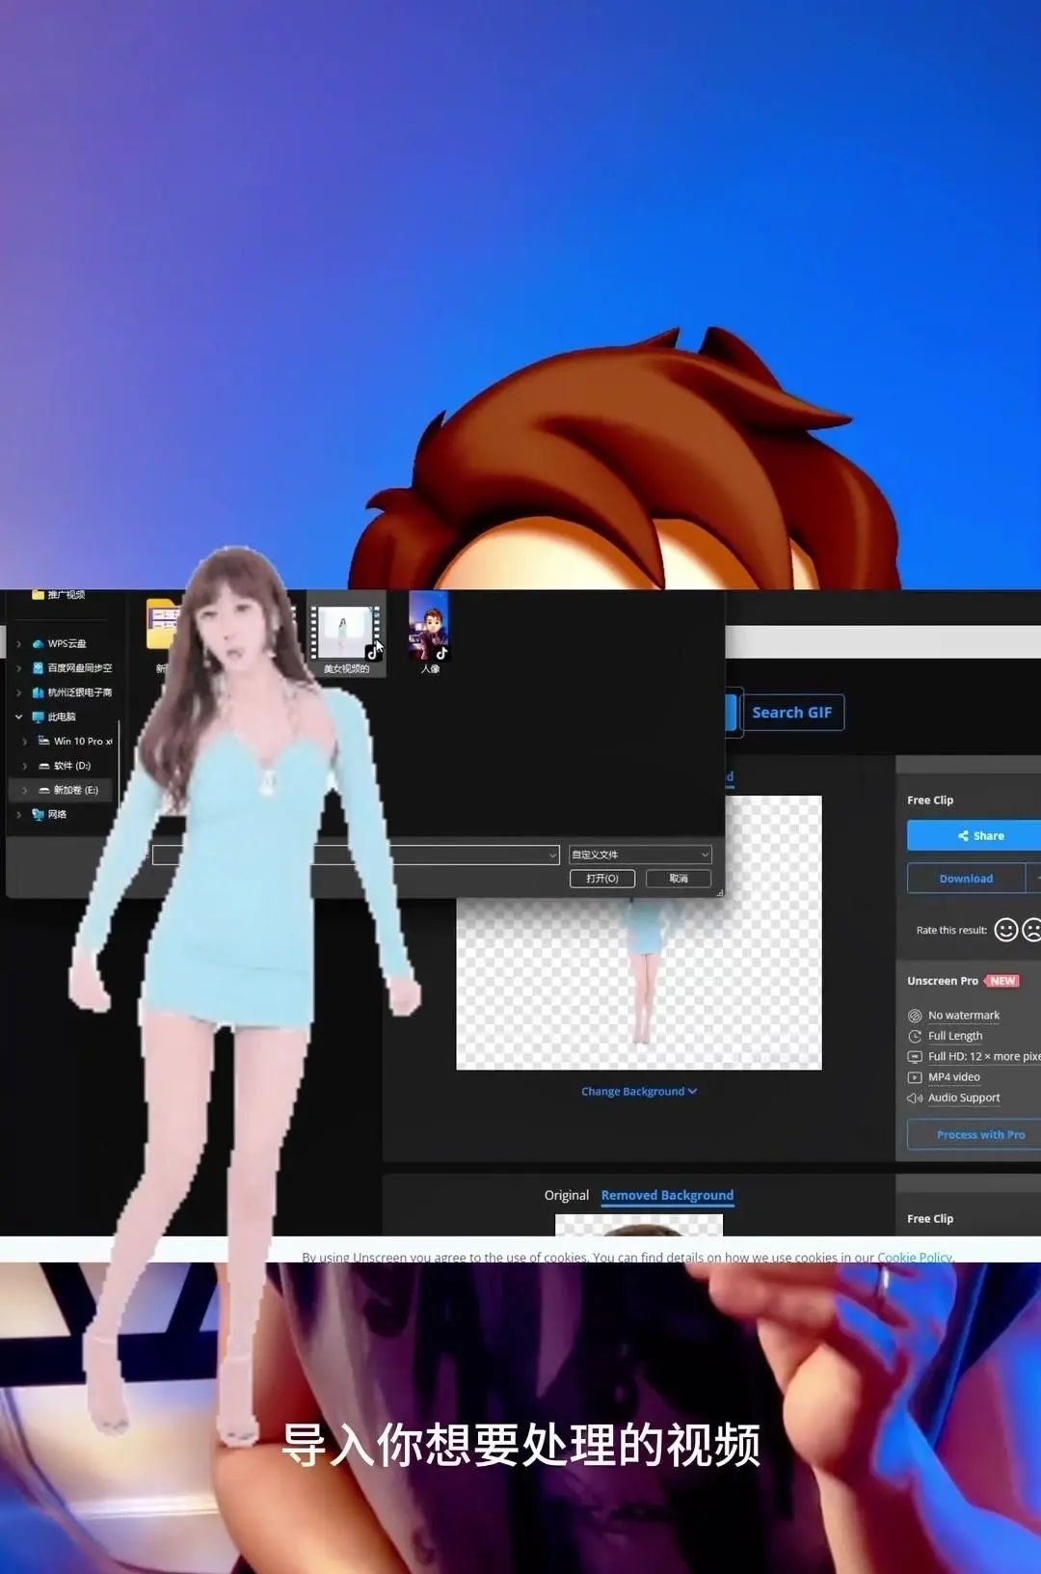The height and width of the screenshot is (1574, 1041).
Task: Select the 美女视频的 video file thumbnail
Action: pyautogui.click(x=346, y=634)
